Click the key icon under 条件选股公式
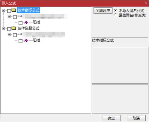Screen dimensions: 149x123 20,34
